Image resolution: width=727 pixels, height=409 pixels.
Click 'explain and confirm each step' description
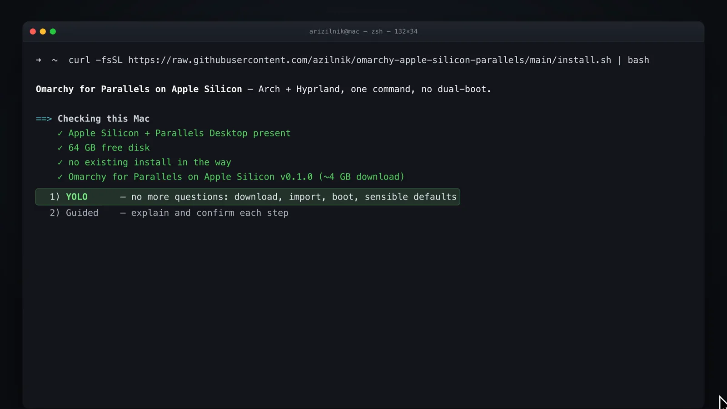(210, 213)
